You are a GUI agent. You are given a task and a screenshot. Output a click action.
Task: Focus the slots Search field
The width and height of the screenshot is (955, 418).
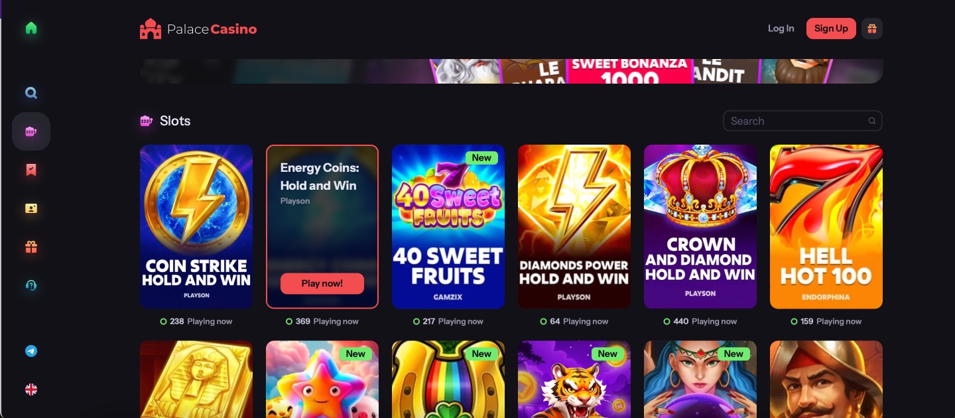coord(802,121)
